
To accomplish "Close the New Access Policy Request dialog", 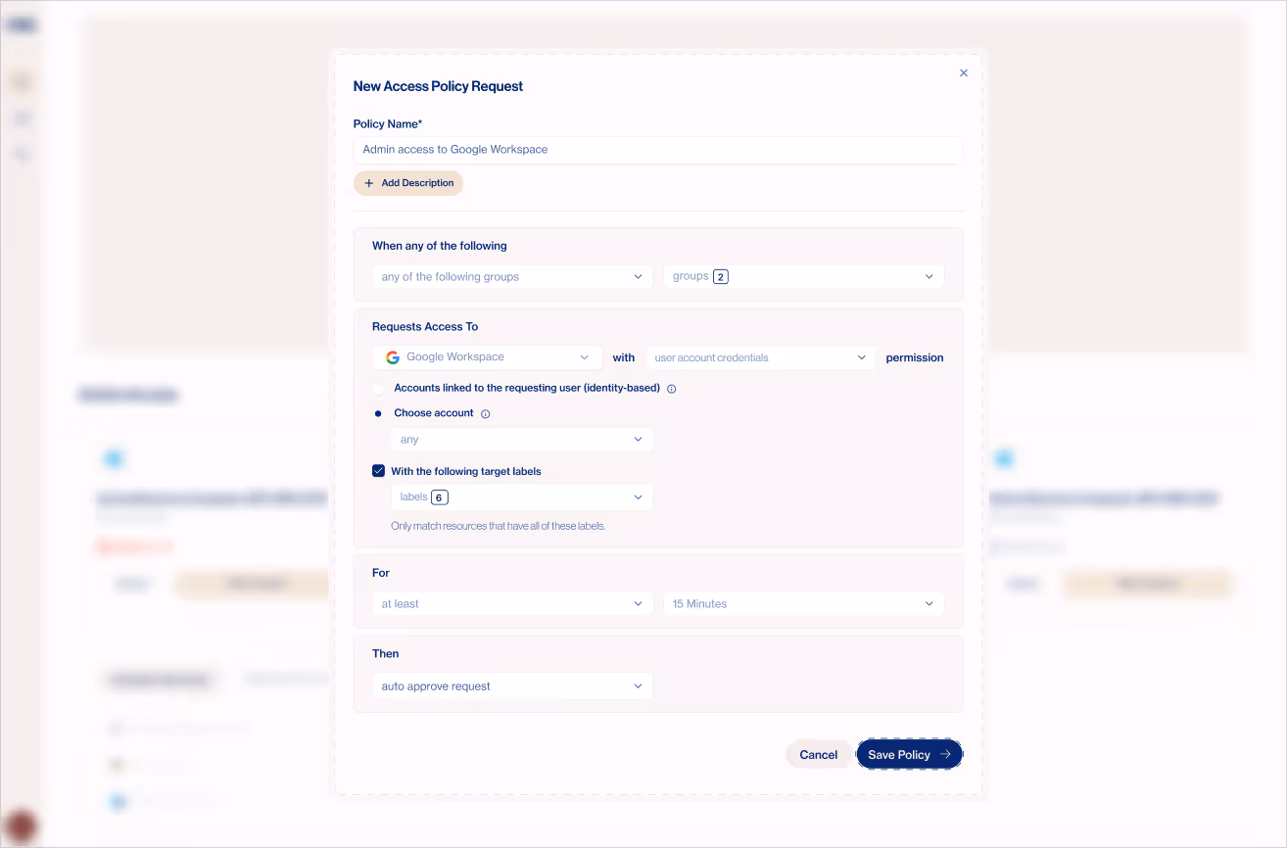I will pos(964,73).
